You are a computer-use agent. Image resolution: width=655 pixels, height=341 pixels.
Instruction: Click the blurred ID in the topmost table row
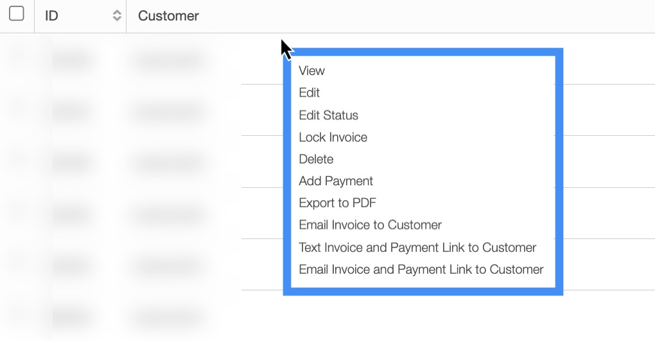71,61
